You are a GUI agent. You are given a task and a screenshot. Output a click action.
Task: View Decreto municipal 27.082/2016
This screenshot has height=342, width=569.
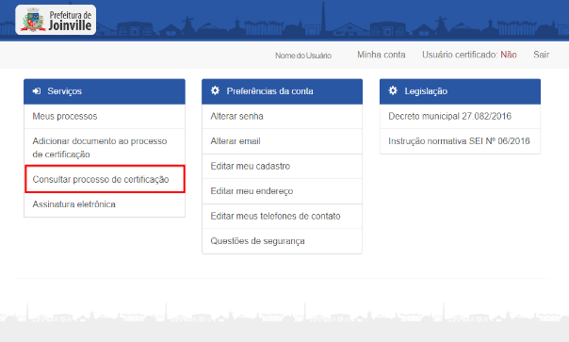(460, 116)
